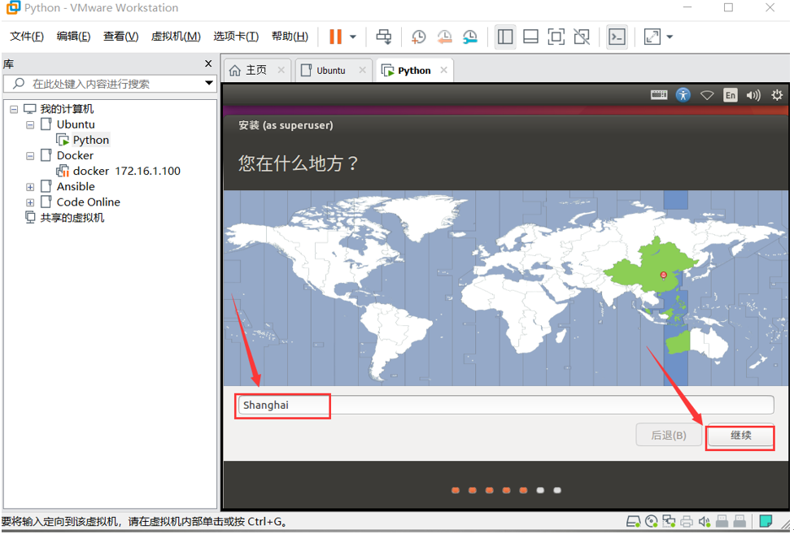The height and width of the screenshot is (534, 794).
Task: Click the 继续 button to proceed installation
Action: [x=739, y=435]
